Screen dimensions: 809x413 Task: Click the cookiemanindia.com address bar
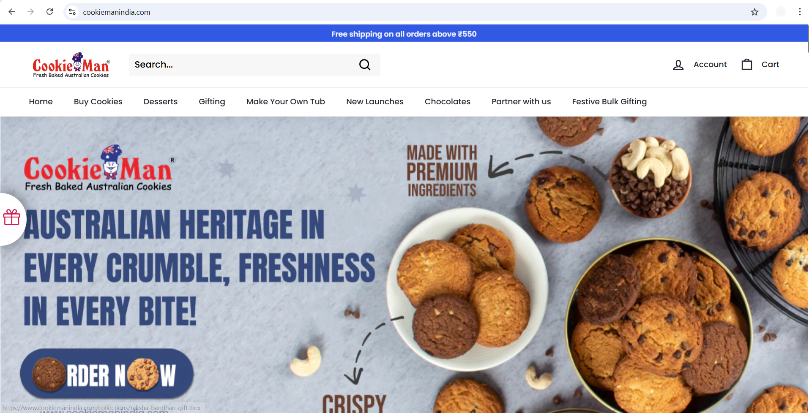(x=406, y=12)
